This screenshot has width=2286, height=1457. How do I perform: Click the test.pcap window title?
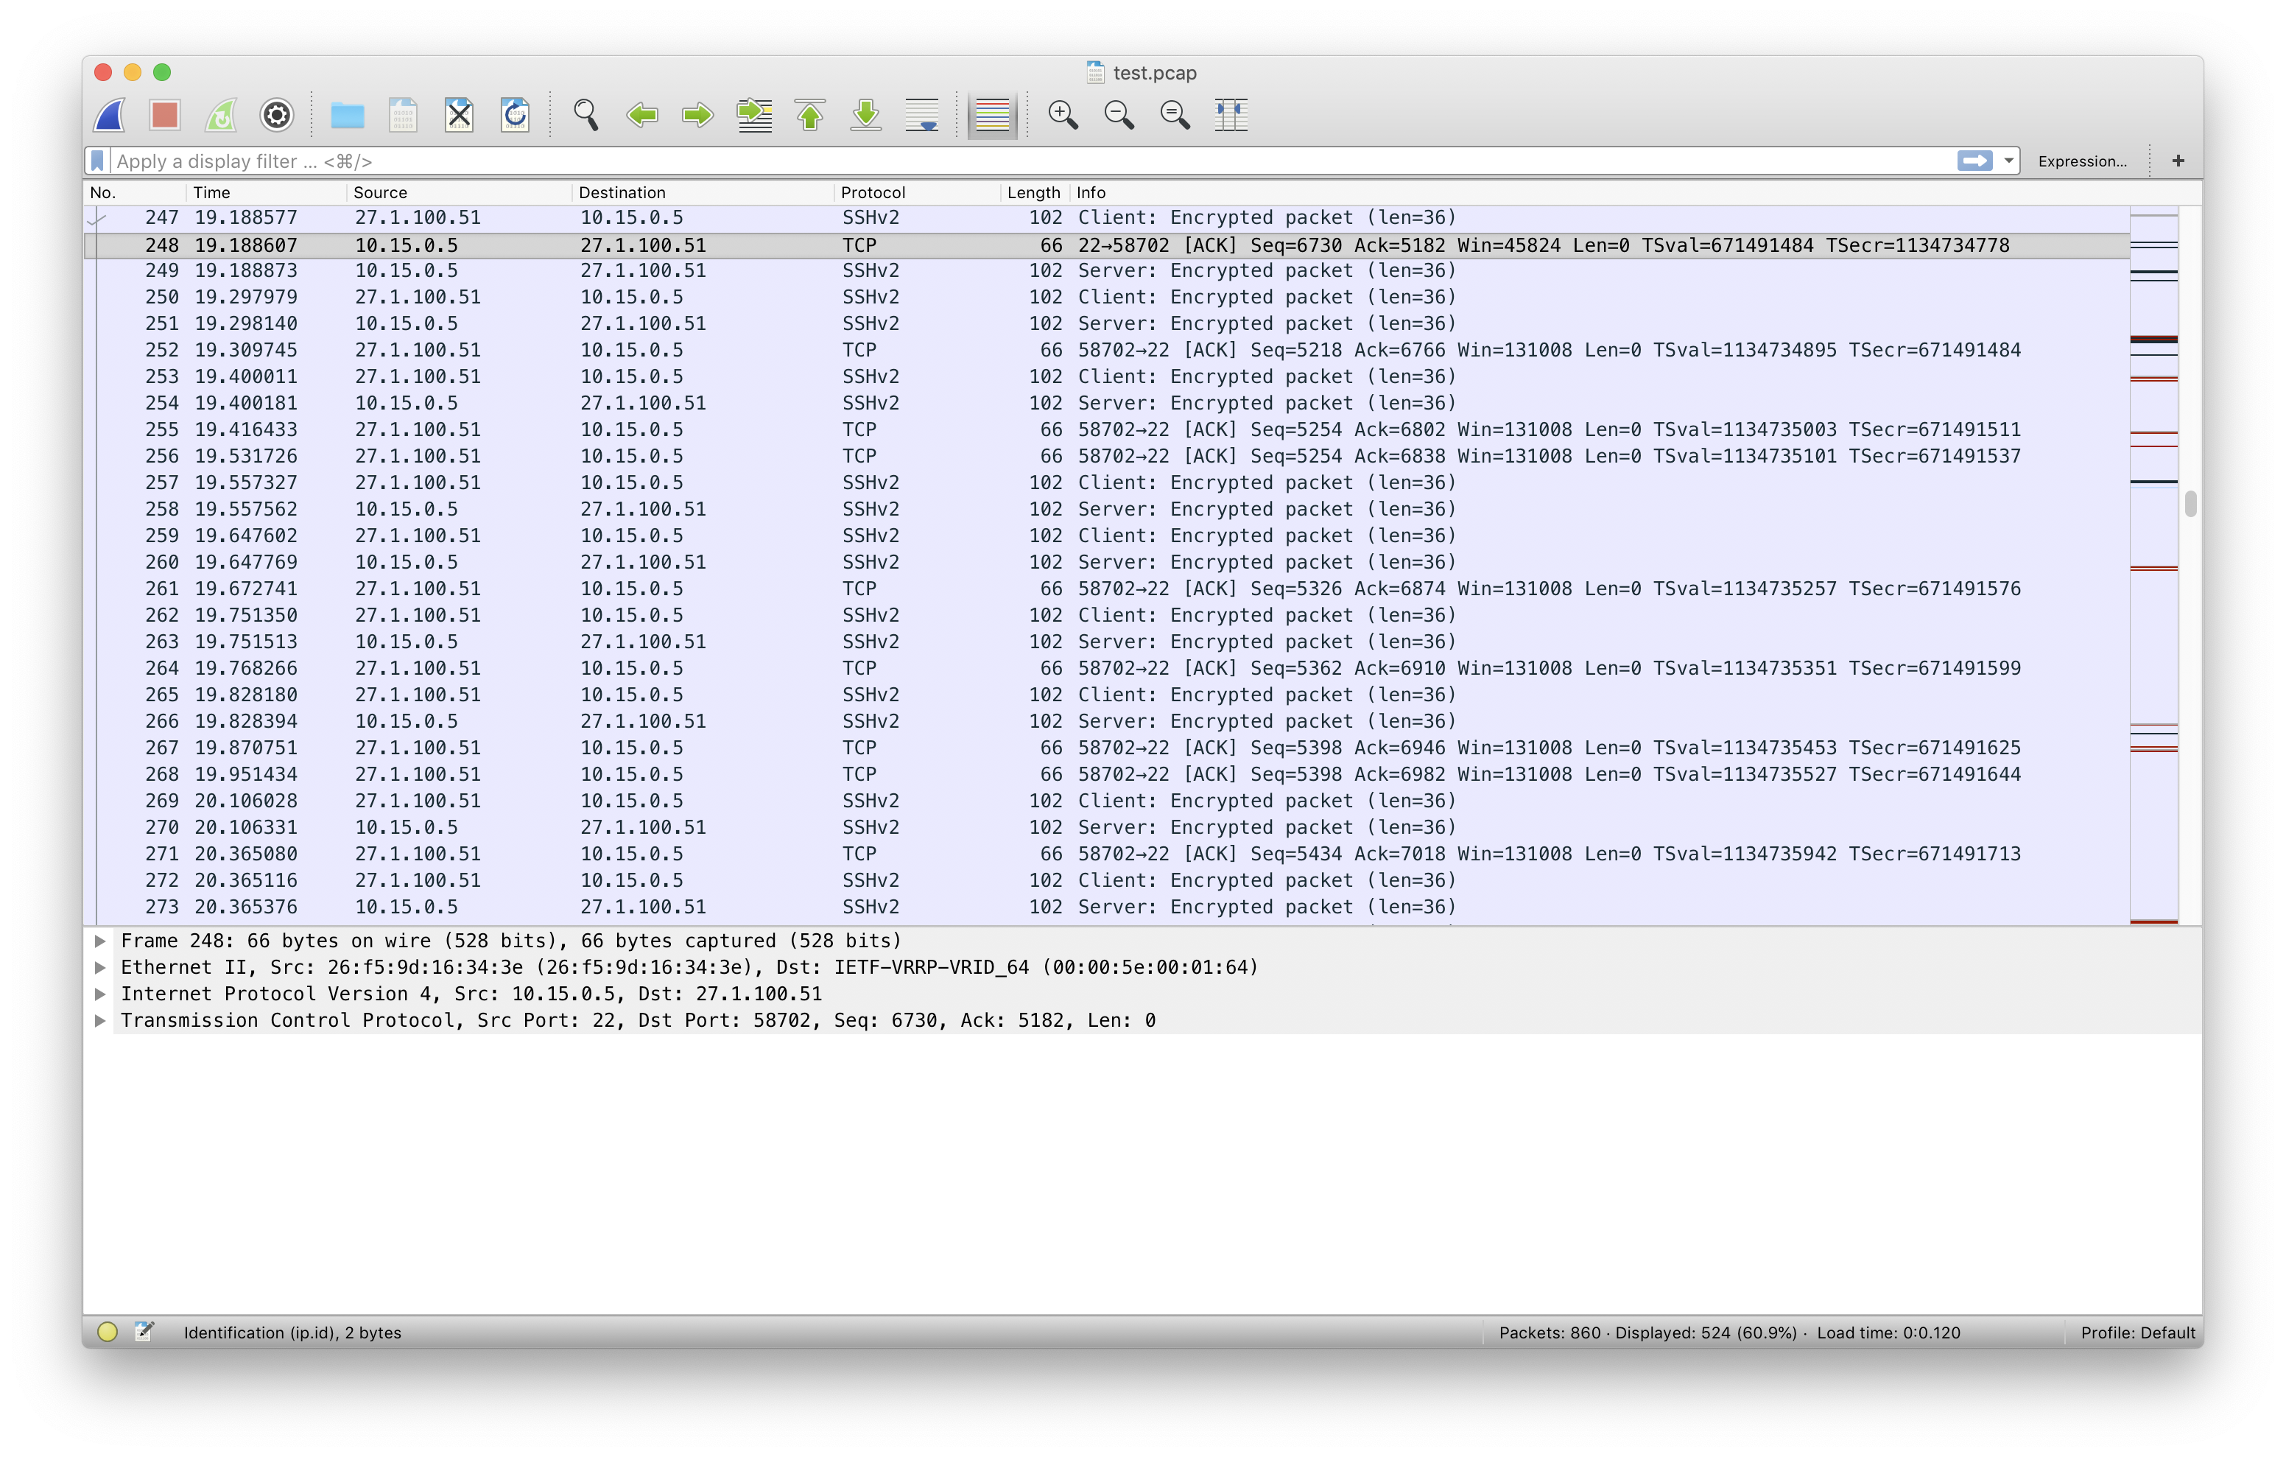[1154, 73]
